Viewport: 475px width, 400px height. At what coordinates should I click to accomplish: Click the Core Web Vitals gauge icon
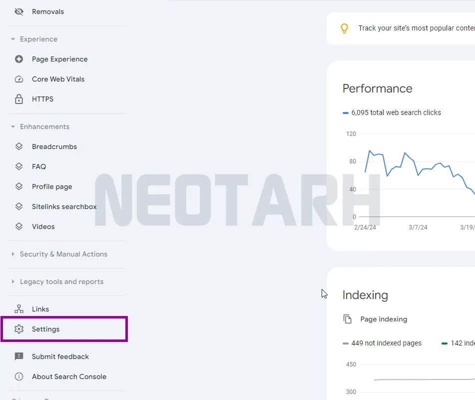(x=19, y=79)
